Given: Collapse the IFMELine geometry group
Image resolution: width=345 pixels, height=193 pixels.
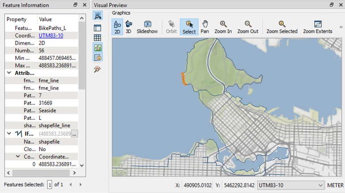Looking at the screenshot, I should click(x=9, y=134).
